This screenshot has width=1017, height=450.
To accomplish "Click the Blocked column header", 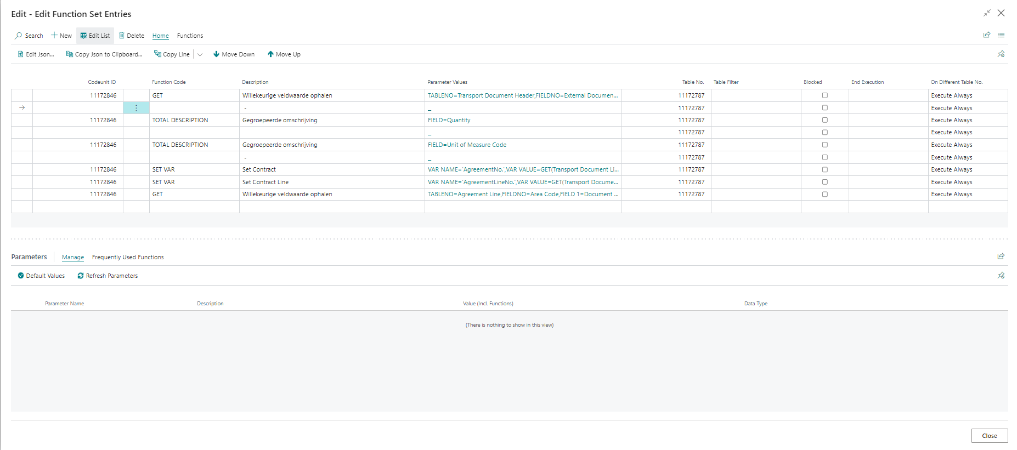I will coord(813,82).
